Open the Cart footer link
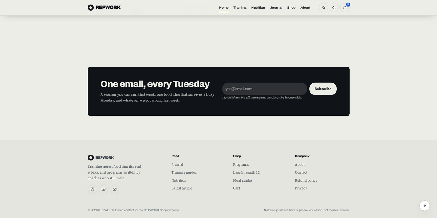437x218 pixels. click(237, 188)
